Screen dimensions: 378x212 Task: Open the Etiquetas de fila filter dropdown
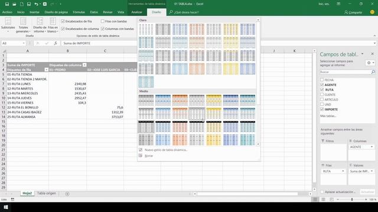click(x=46, y=69)
